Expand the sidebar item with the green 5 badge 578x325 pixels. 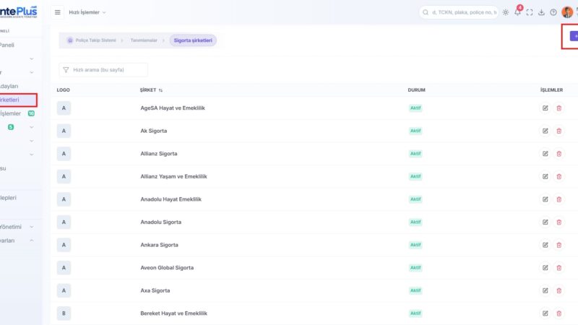point(17,127)
